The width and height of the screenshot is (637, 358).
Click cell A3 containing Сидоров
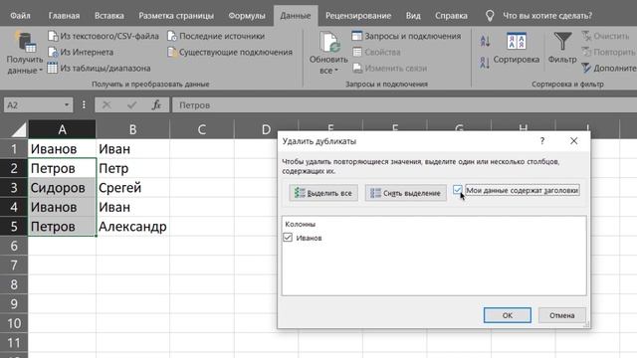62,188
